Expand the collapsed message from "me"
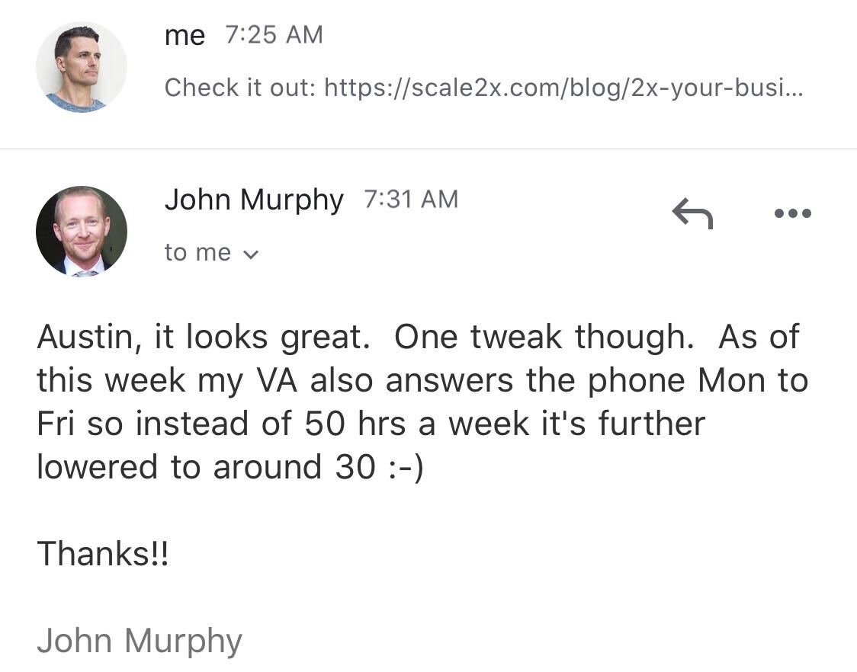This screenshot has height=672, width=857. point(428,67)
